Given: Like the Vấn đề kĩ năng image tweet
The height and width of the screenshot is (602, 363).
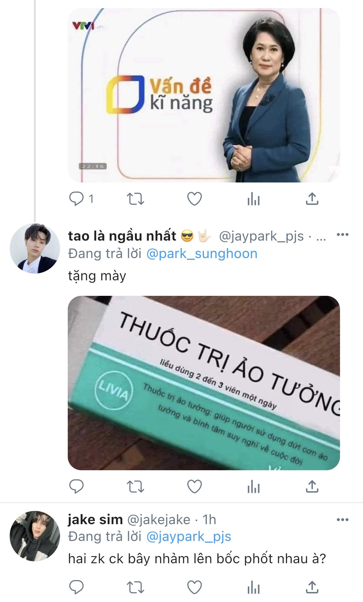Looking at the screenshot, I should (x=195, y=199).
